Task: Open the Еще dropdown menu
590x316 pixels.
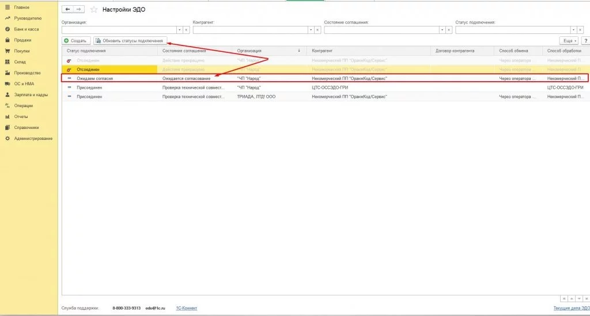Action: click(x=569, y=41)
